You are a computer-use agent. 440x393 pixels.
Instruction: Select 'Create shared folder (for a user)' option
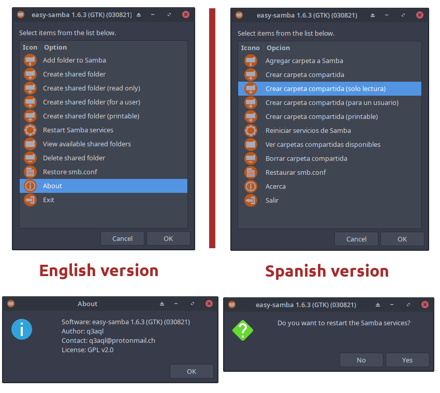(x=104, y=102)
